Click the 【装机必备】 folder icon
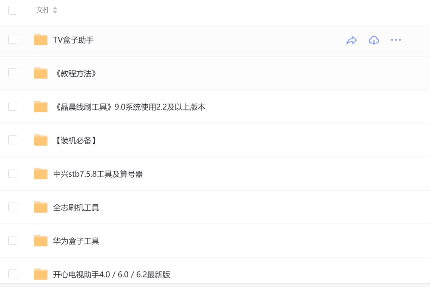Image resolution: width=430 pixels, height=287 pixels. 41,140
